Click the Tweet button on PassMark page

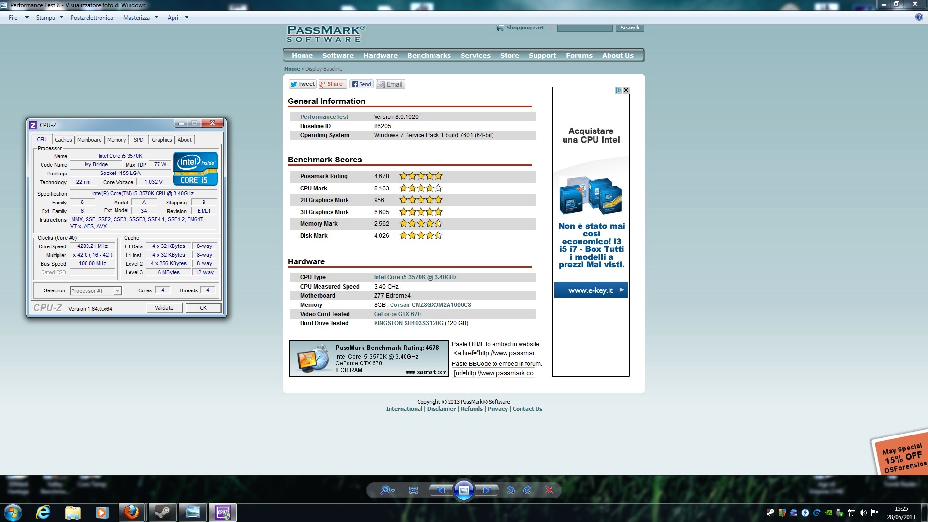tap(303, 84)
